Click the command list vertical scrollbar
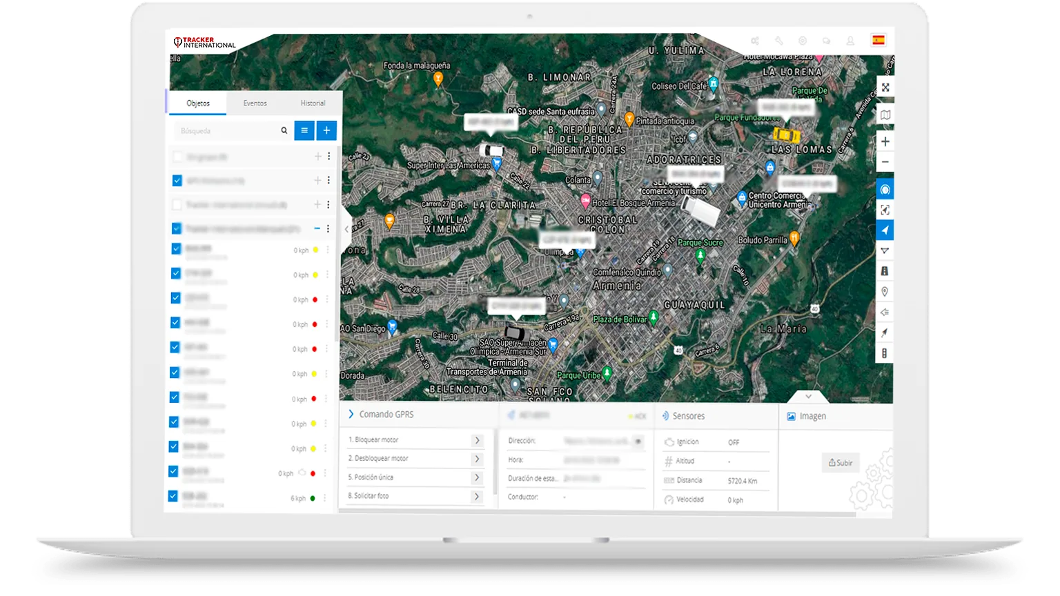 [x=494, y=462]
